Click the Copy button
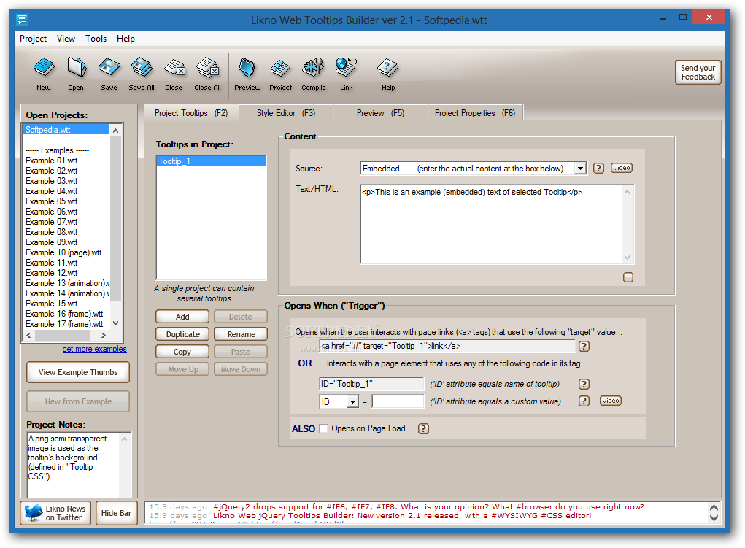This screenshot has height=548, width=745. [182, 352]
